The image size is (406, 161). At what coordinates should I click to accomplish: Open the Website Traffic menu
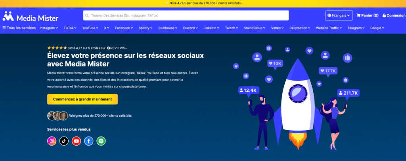tap(329, 28)
